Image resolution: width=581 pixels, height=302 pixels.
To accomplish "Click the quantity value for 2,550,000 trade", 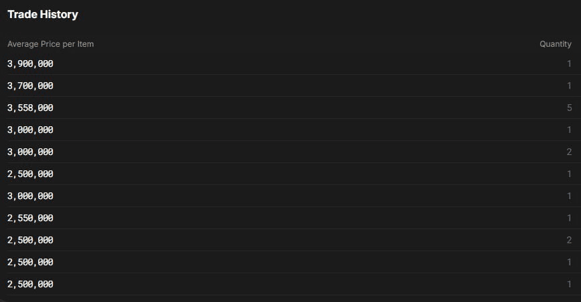I will pos(569,218).
